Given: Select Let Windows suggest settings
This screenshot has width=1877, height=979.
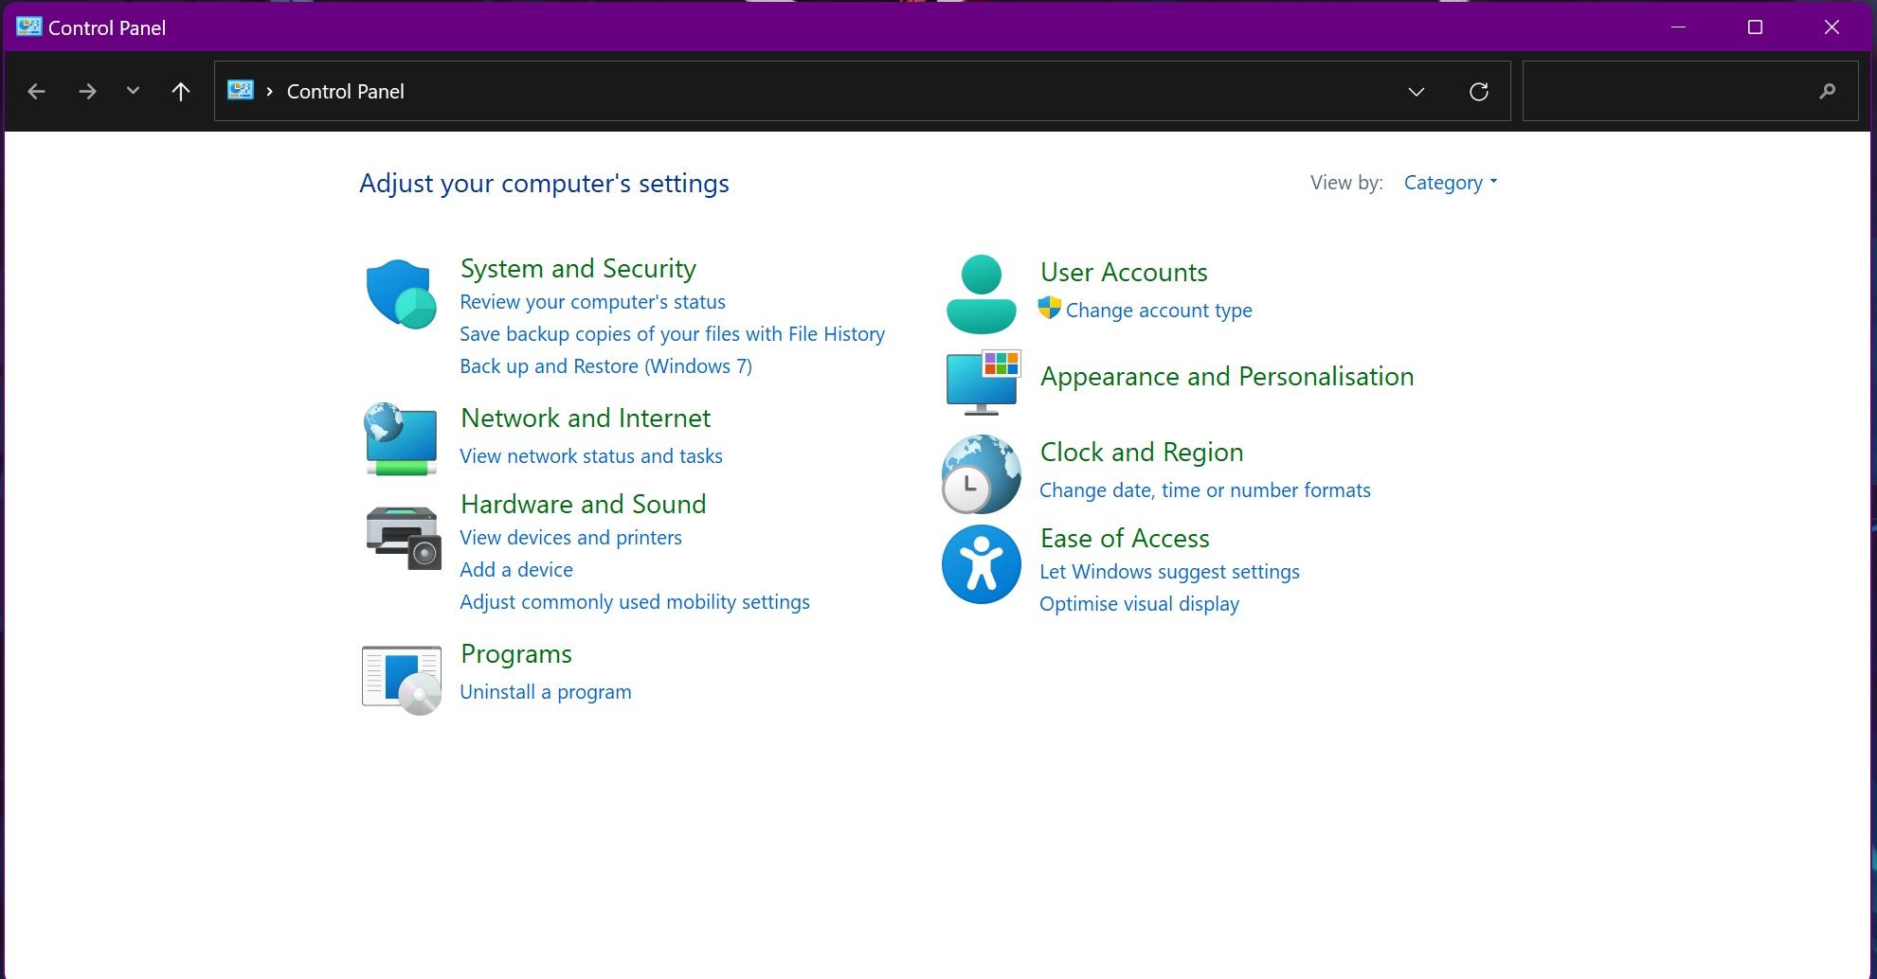Looking at the screenshot, I should 1169,572.
